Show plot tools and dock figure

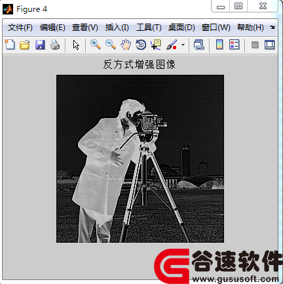(x=270, y=45)
